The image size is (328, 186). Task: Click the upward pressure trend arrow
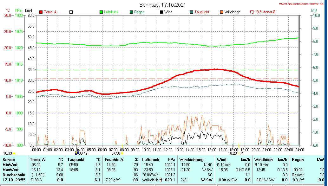[x=161, y=180]
